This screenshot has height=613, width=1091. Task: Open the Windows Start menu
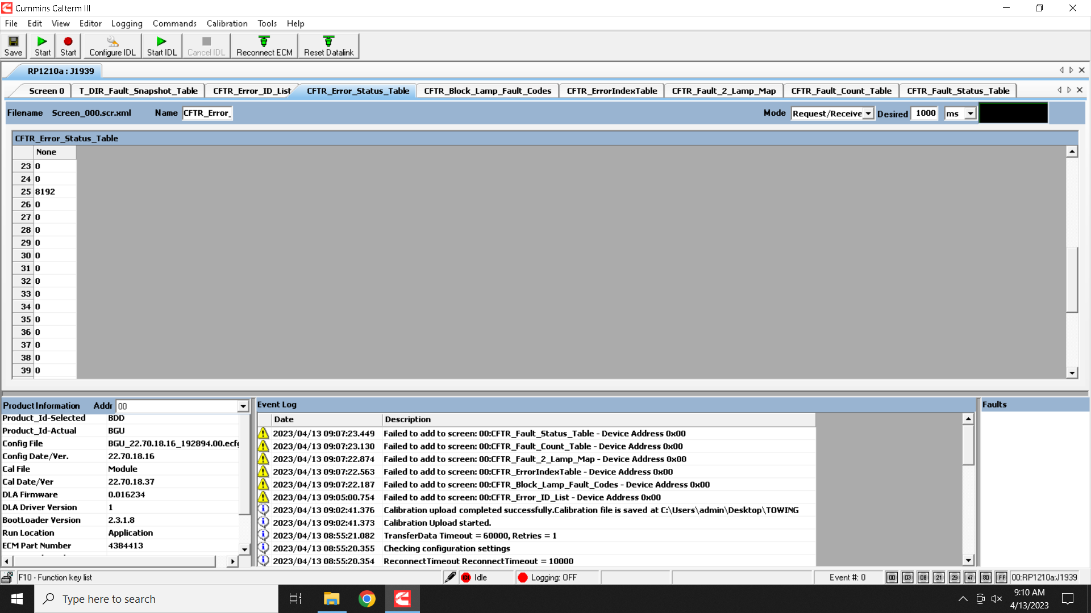click(x=17, y=599)
